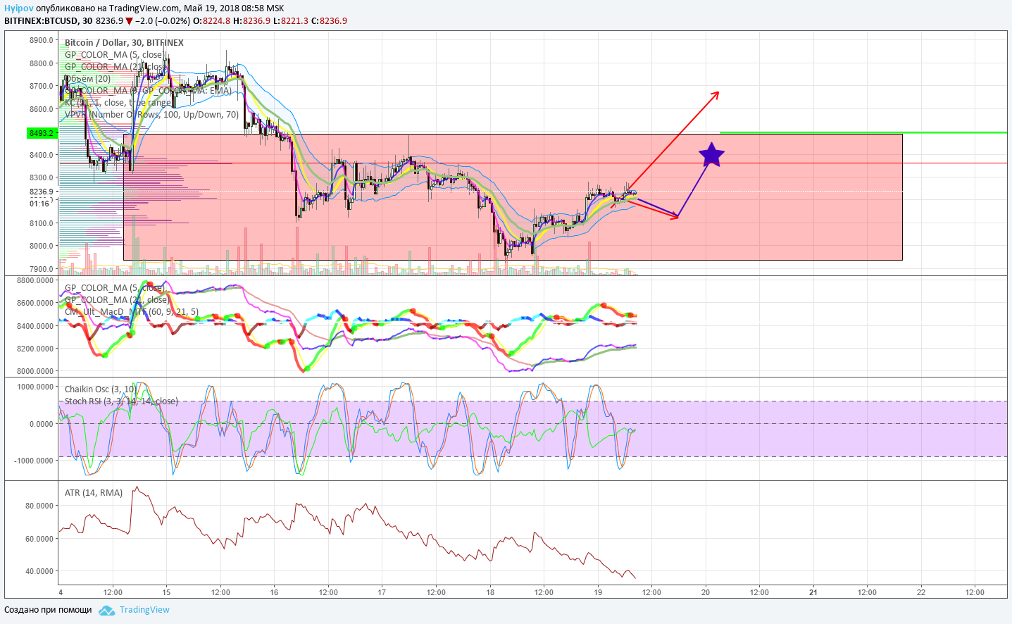Image resolution: width=1012 pixels, height=624 pixels.
Task: Click date 21 on the time axis
Action: point(813,592)
